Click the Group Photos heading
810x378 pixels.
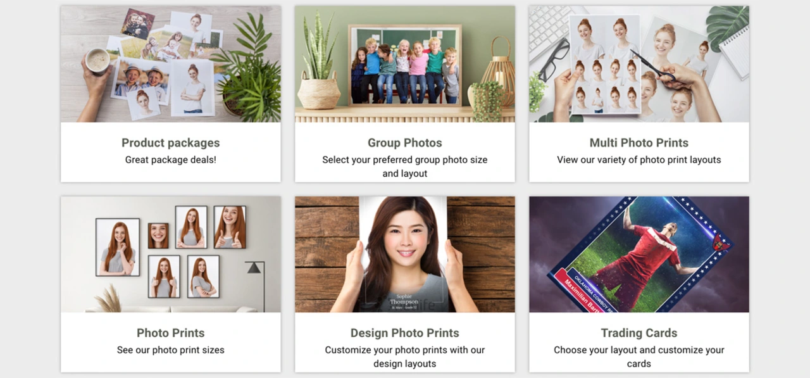(x=405, y=142)
